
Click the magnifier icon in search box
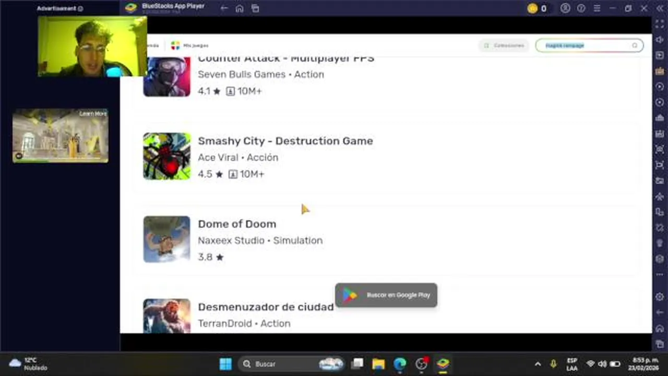[635, 45]
